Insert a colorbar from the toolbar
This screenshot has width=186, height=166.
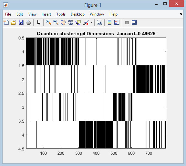[109, 22]
